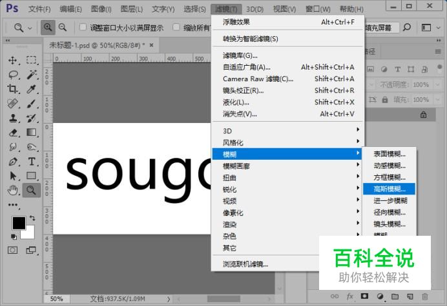Select the Gradient tool
The height and width of the screenshot is (306, 447).
pos(32,133)
